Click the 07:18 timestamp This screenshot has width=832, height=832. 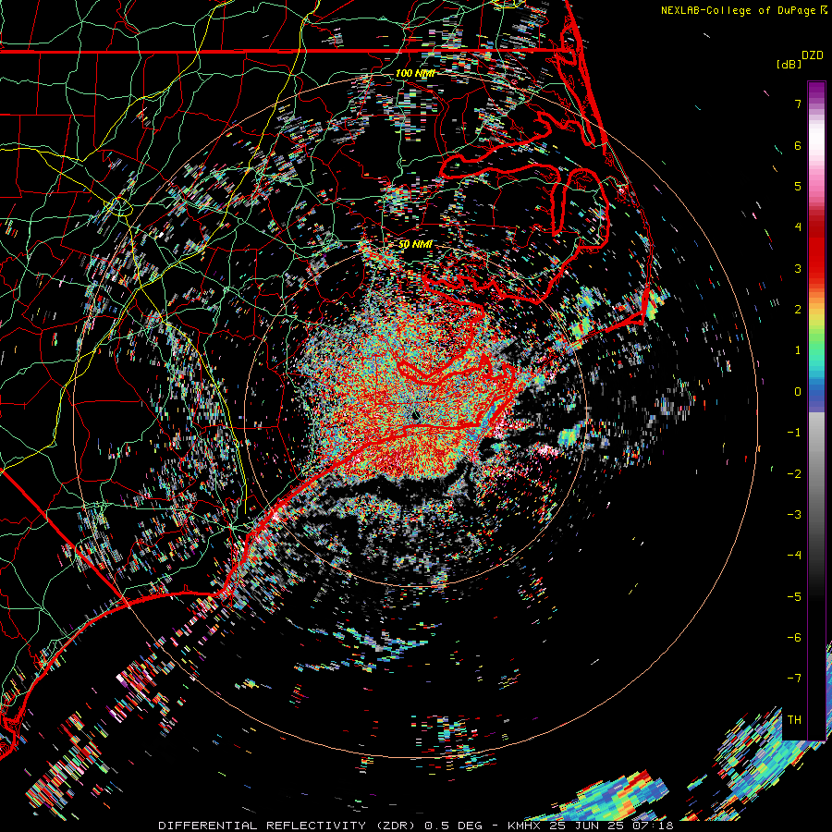click(x=652, y=826)
